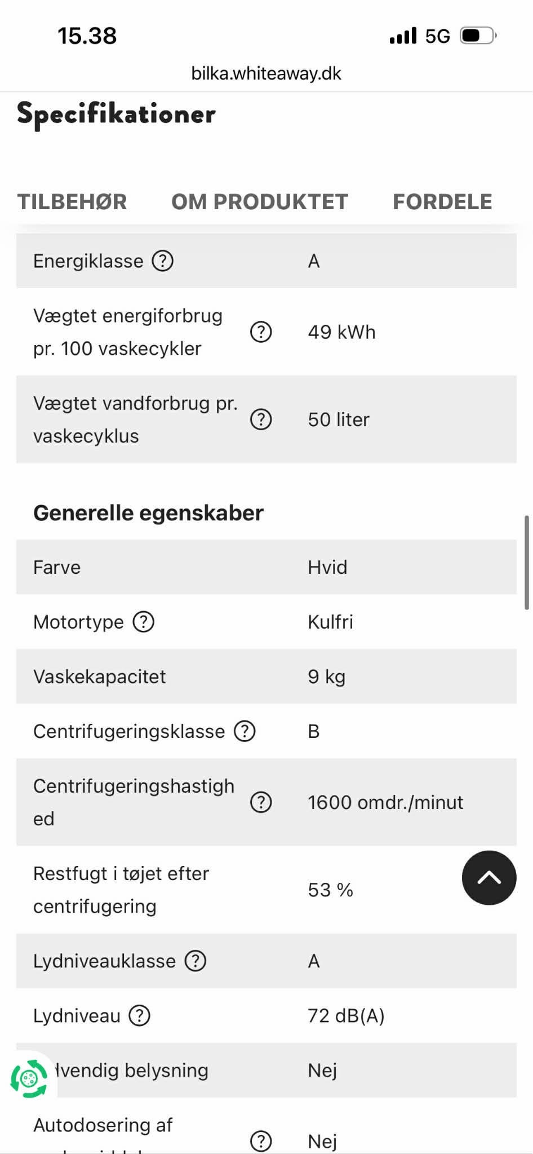Show the Lydniveau info icon
533x1154 pixels.
pos(140,1015)
